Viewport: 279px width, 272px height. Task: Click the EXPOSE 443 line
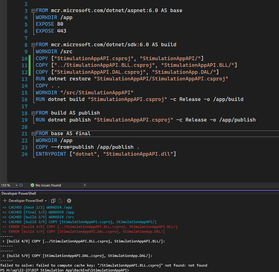[x=51, y=31]
